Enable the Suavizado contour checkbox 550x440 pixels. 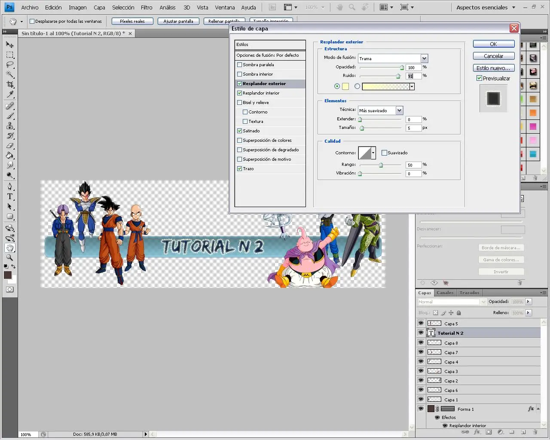click(384, 153)
